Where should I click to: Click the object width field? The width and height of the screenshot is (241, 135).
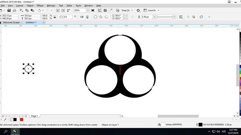pos(32,16)
